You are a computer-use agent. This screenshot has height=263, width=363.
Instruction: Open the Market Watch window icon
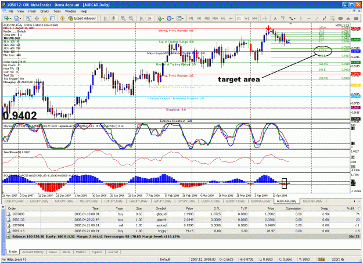click(x=28, y=19)
